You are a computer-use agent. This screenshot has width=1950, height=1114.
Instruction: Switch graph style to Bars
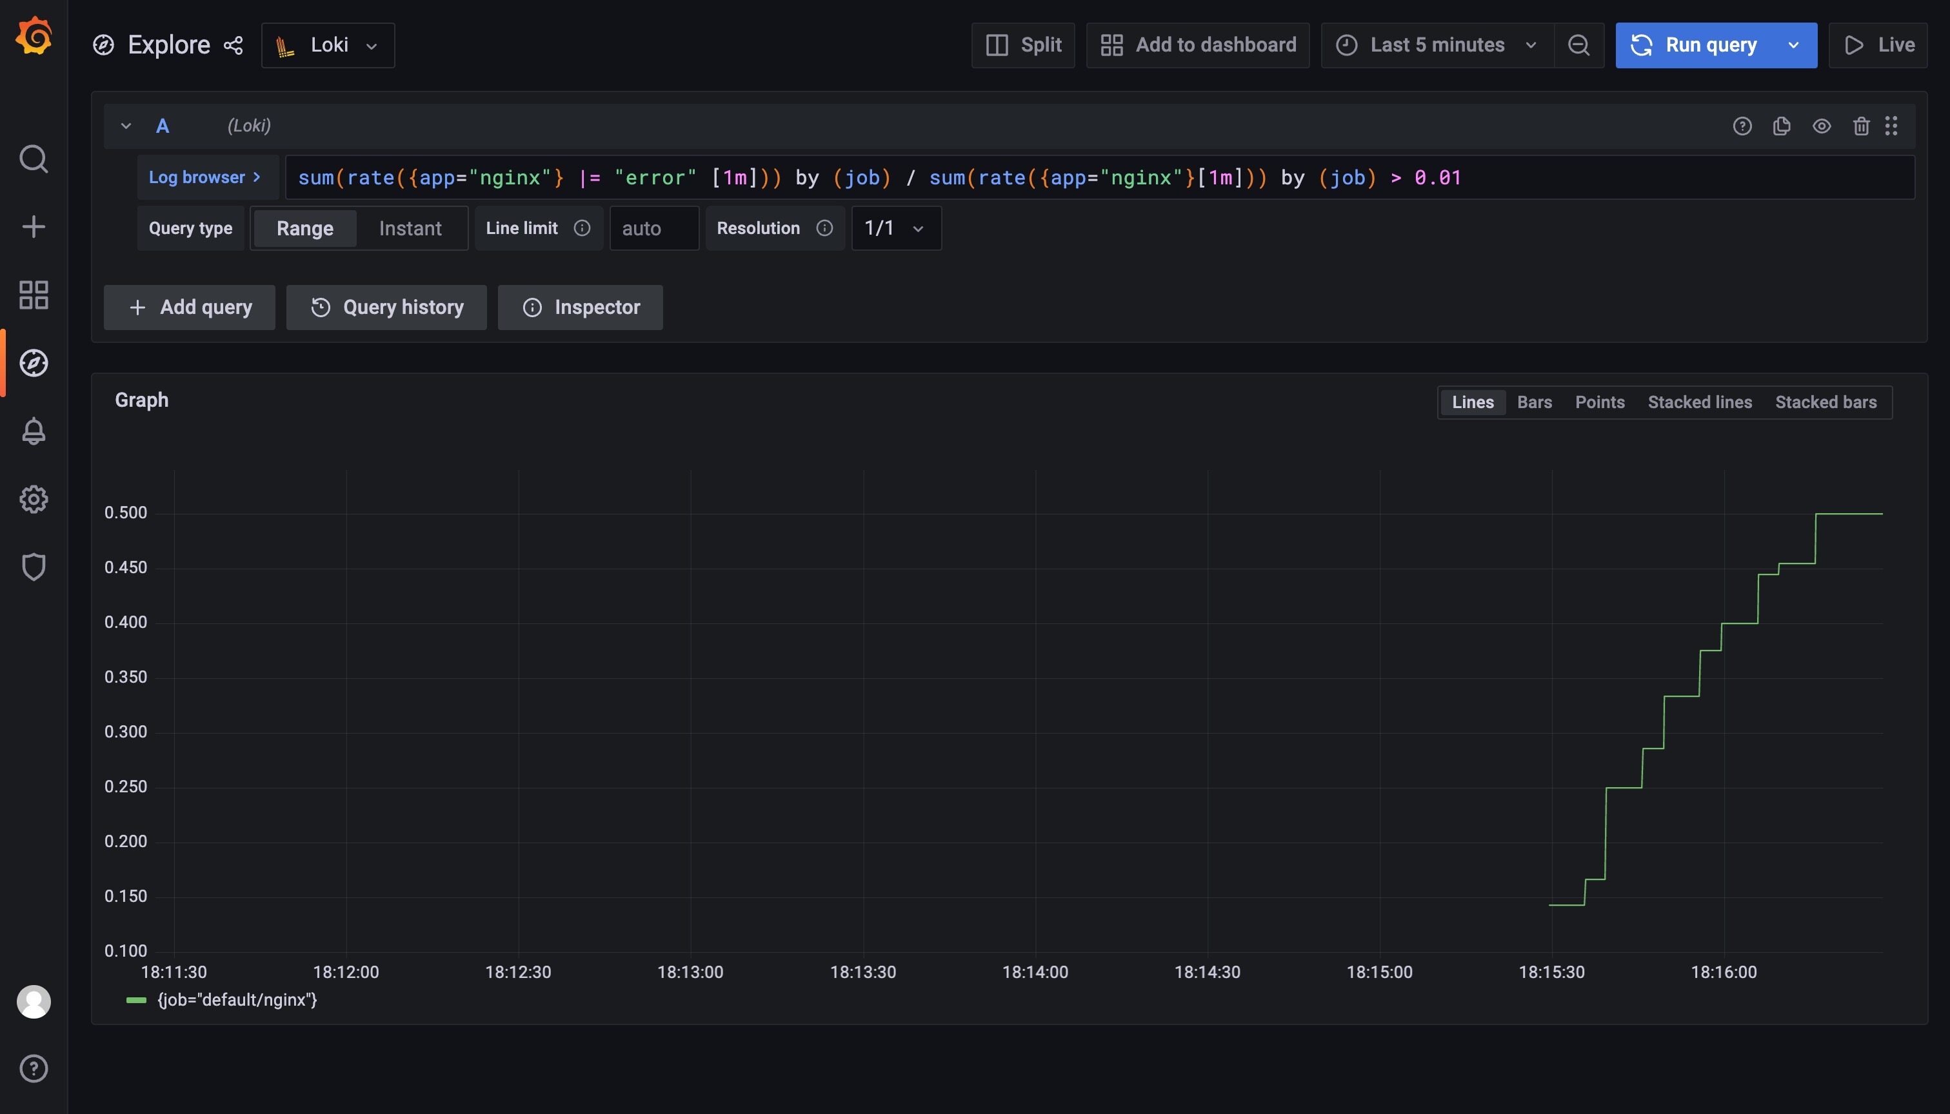tap(1535, 402)
